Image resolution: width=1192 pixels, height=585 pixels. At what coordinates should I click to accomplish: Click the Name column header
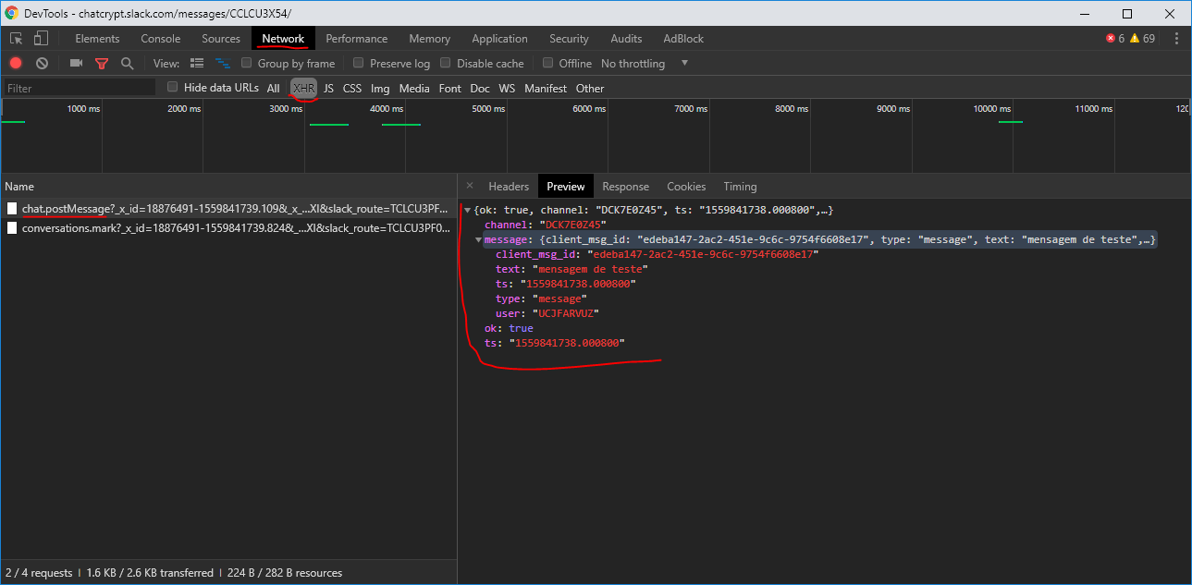tap(228, 187)
